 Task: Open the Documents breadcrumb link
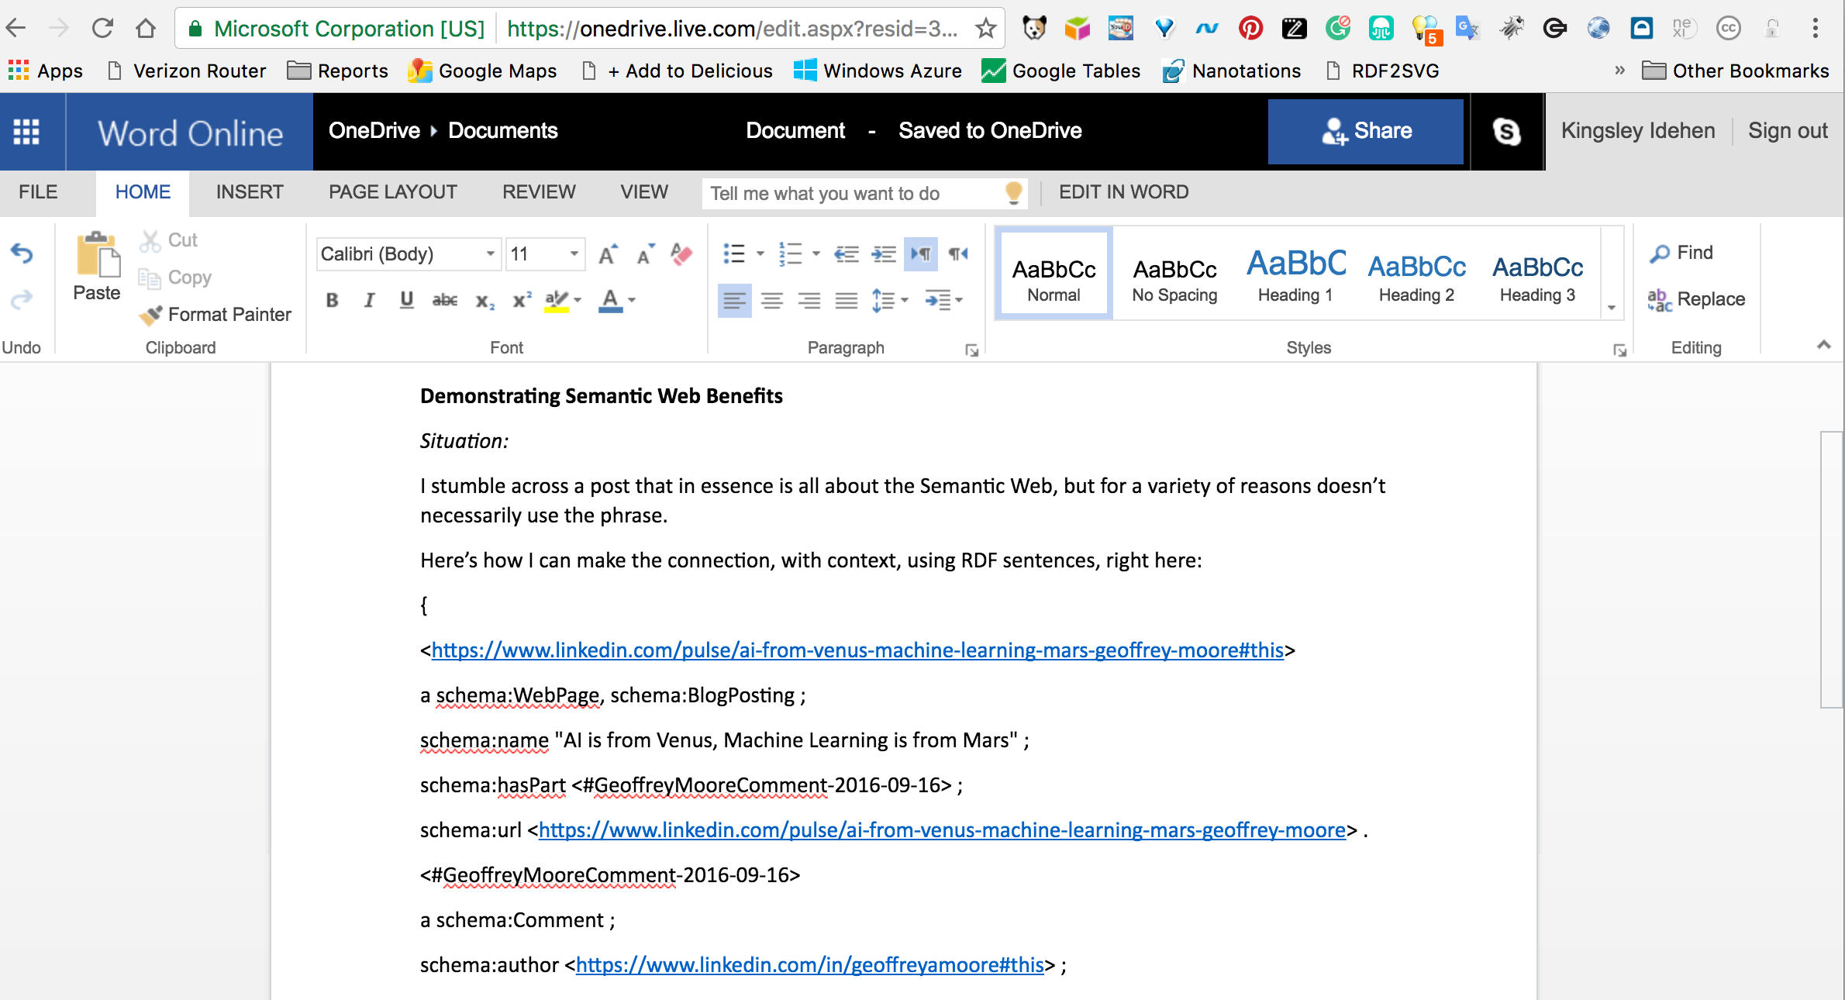[x=503, y=131]
